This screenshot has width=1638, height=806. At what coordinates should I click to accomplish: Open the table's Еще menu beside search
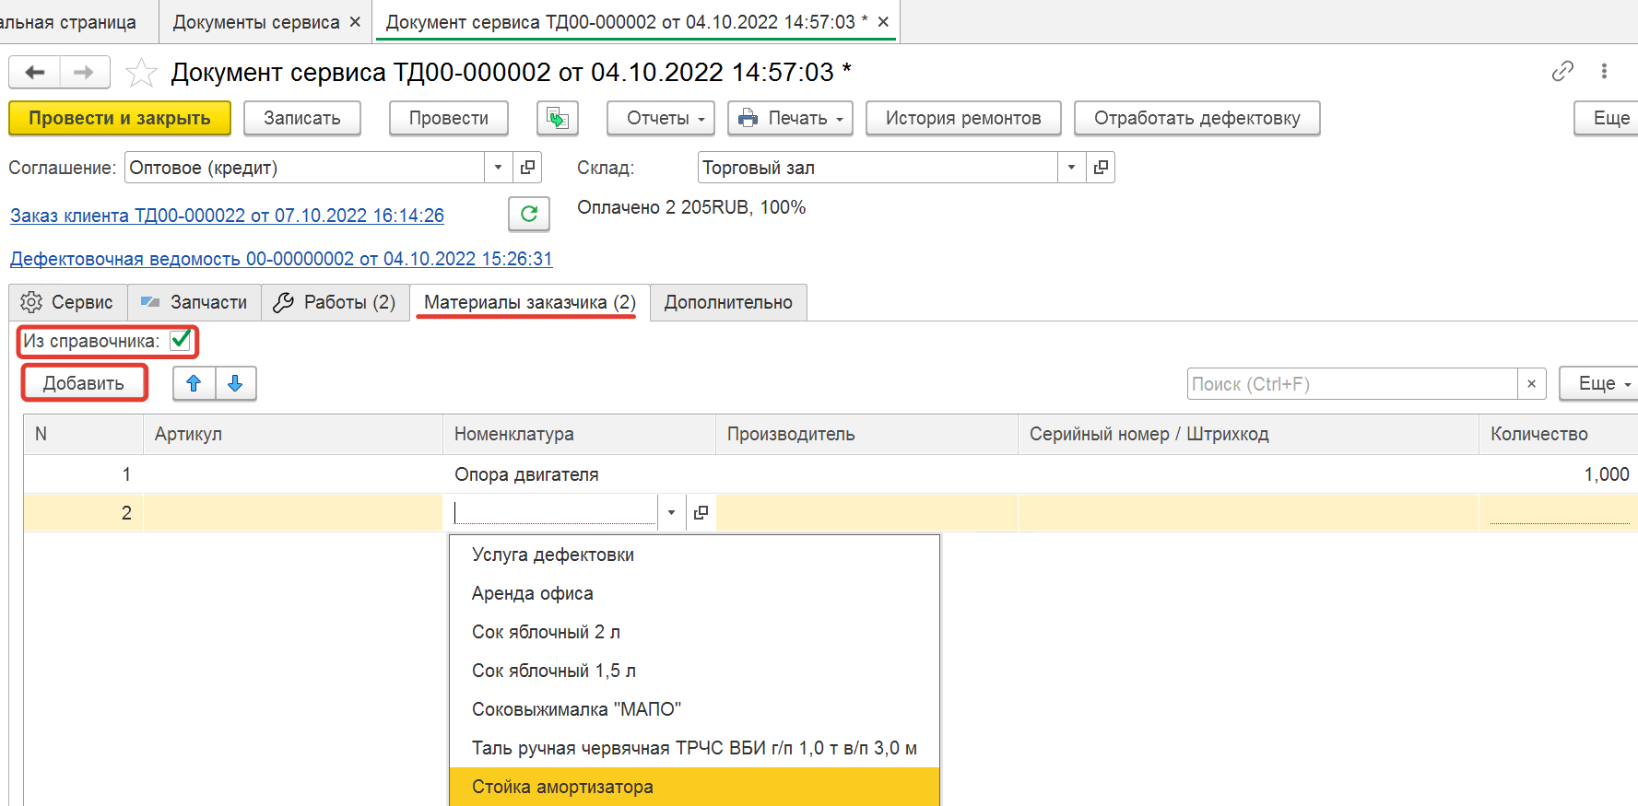(1601, 383)
